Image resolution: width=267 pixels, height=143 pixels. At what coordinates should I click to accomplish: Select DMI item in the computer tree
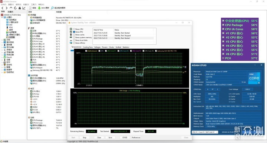pos(11,25)
